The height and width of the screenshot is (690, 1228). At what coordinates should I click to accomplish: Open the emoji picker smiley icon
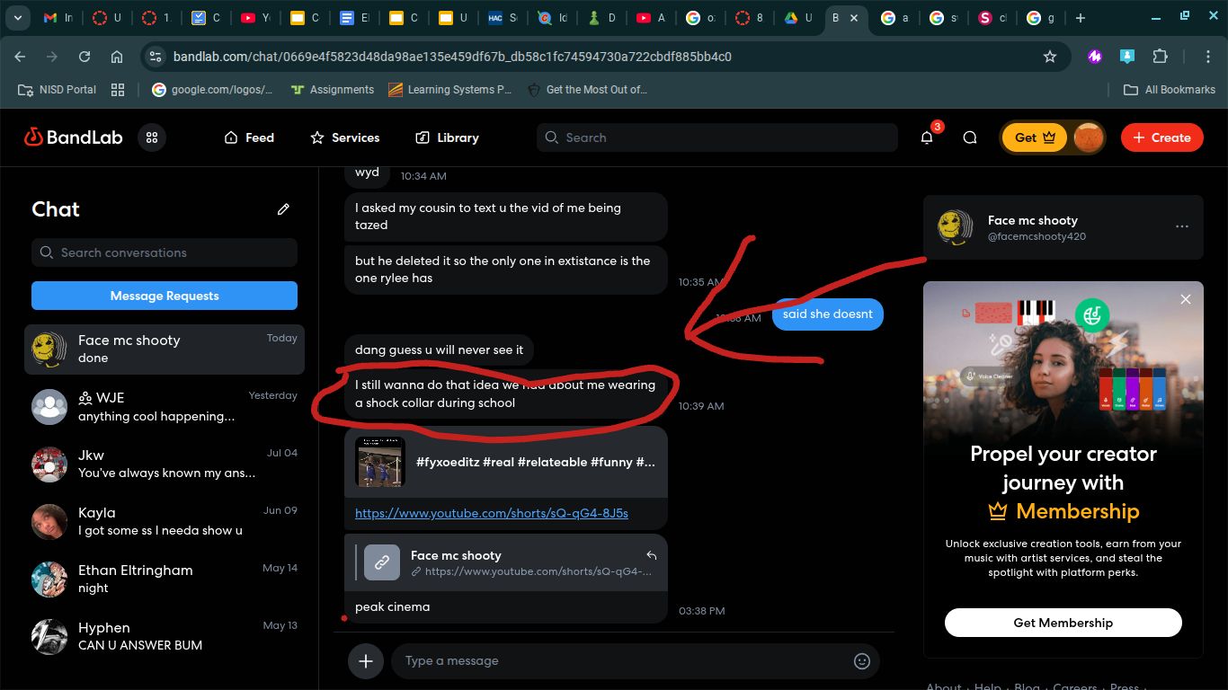(861, 661)
